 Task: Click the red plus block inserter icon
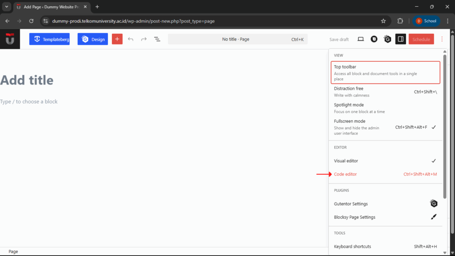[x=117, y=39]
